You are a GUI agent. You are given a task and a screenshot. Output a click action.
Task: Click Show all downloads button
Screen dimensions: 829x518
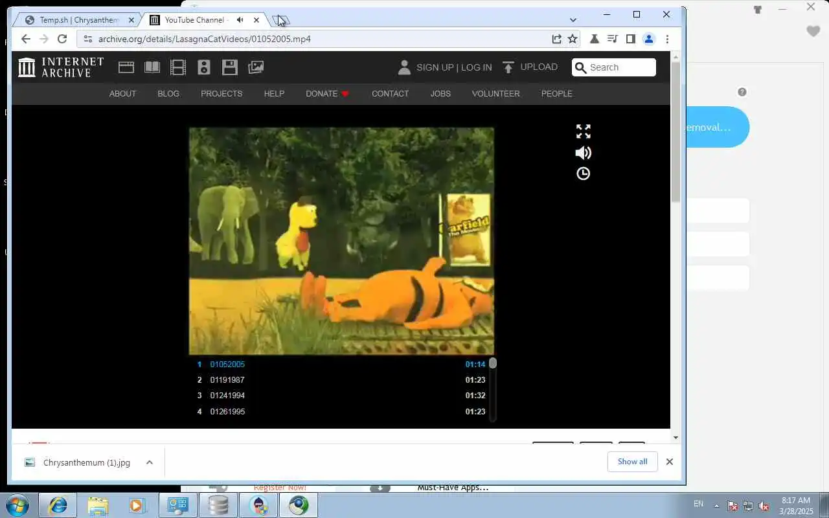pyautogui.click(x=632, y=462)
